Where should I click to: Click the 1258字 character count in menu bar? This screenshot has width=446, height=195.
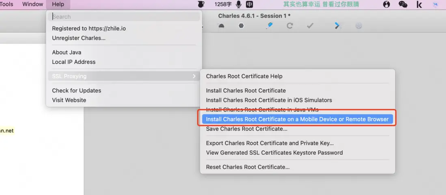pos(223,4)
